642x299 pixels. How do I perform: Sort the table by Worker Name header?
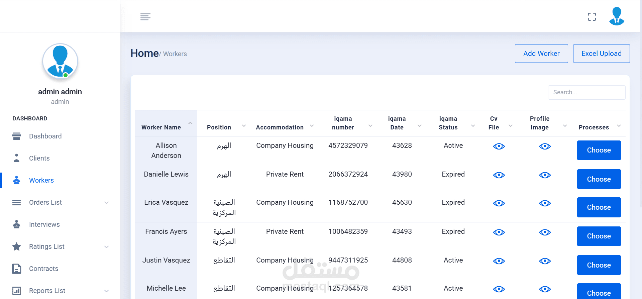[161, 127]
